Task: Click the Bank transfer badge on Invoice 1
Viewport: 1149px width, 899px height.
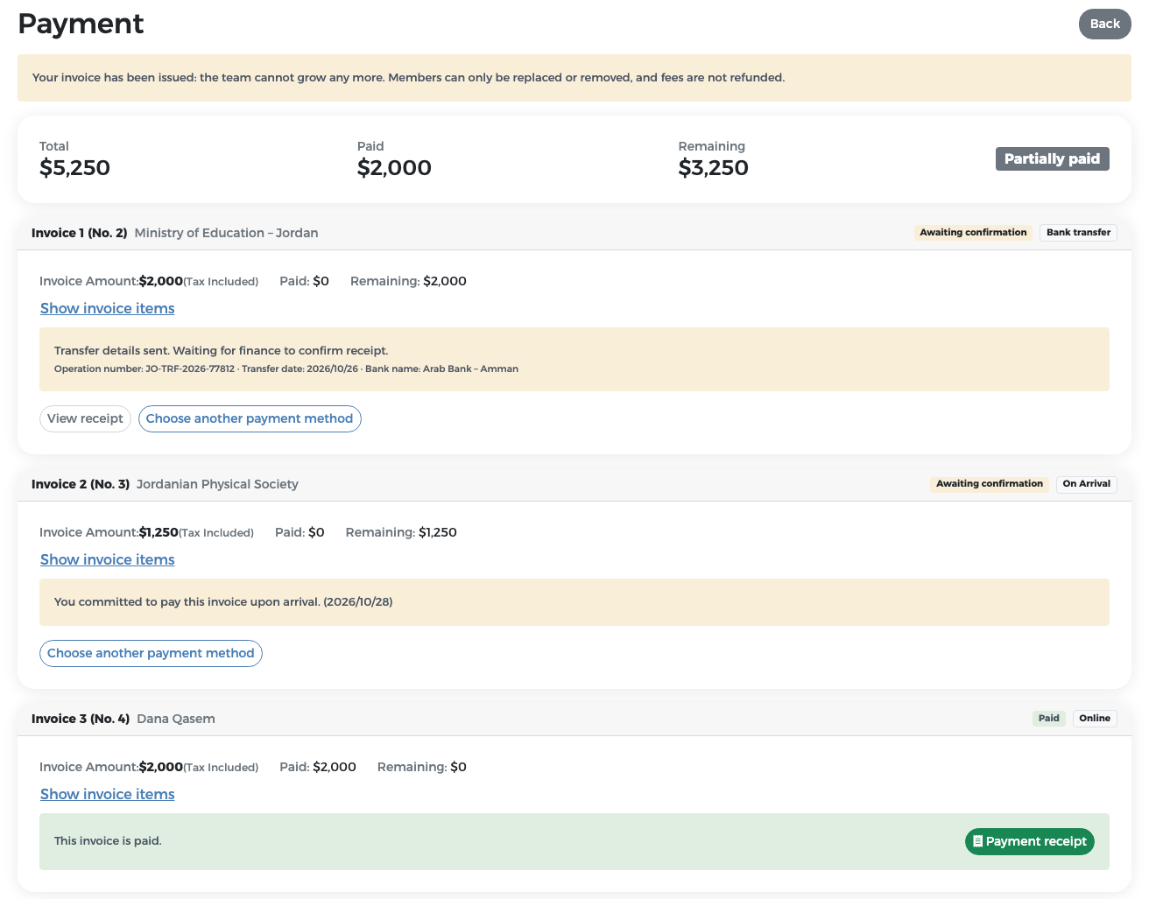Action: click(1078, 233)
